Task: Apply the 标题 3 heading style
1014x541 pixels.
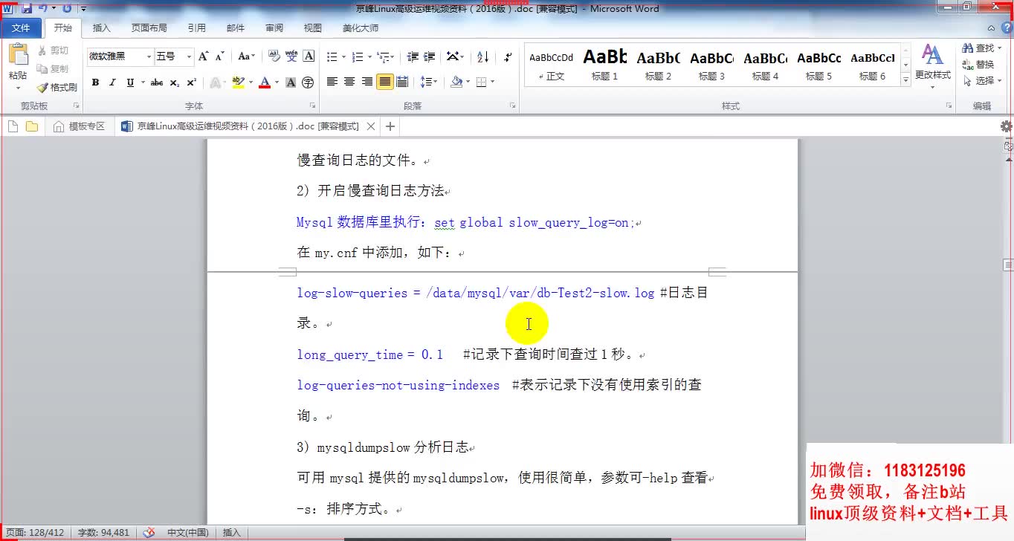Action: [x=711, y=65]
